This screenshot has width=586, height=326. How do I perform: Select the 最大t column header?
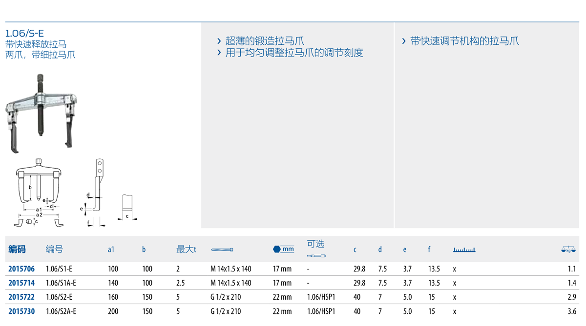pos(186,249)
